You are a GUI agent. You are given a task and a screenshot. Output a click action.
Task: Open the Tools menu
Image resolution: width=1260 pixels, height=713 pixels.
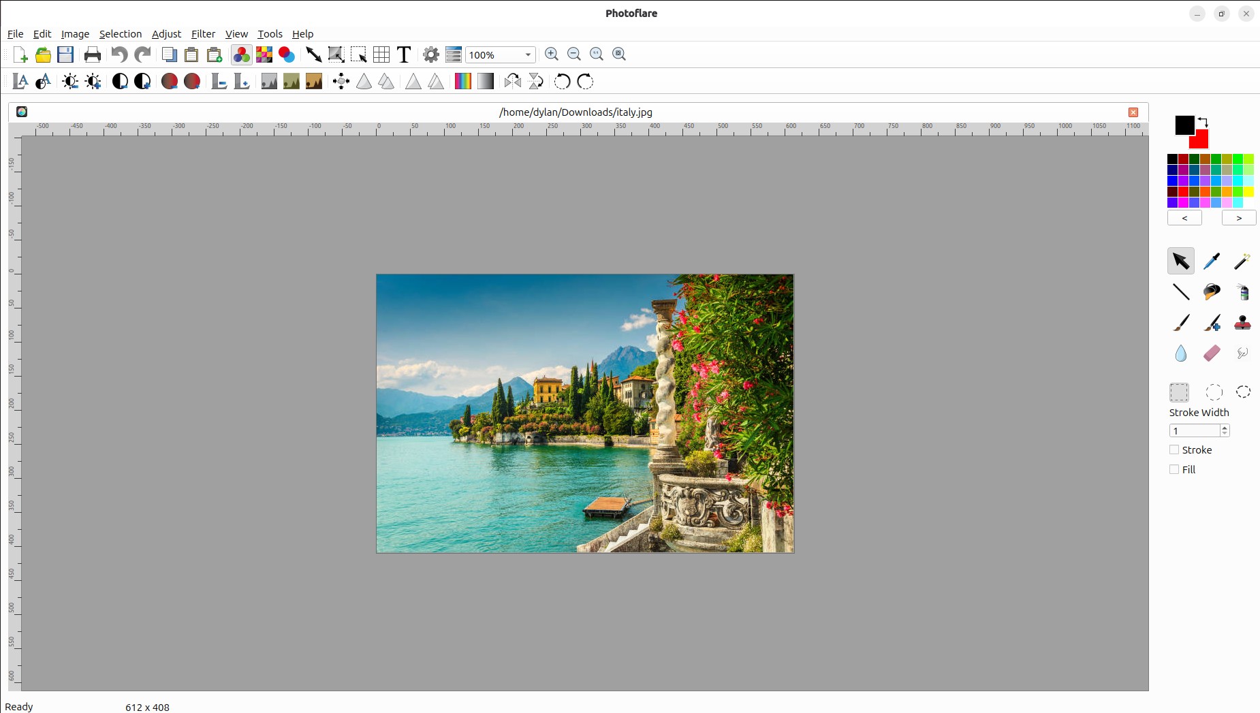tap(270, 34)
